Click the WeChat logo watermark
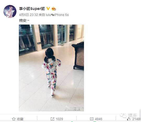The width and height of the screenshot is (141, 122). point(123,115)
